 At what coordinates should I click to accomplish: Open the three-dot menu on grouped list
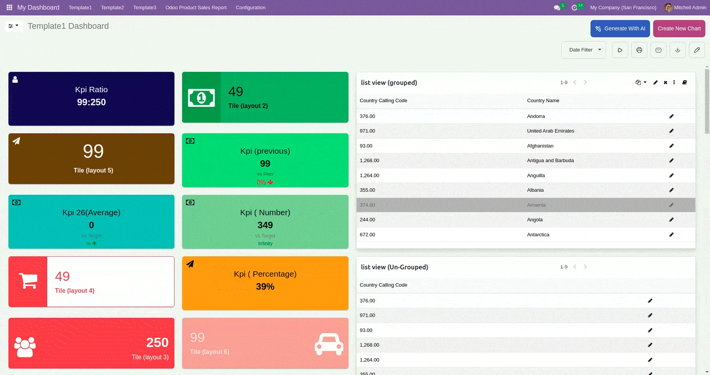click(674, 83)
